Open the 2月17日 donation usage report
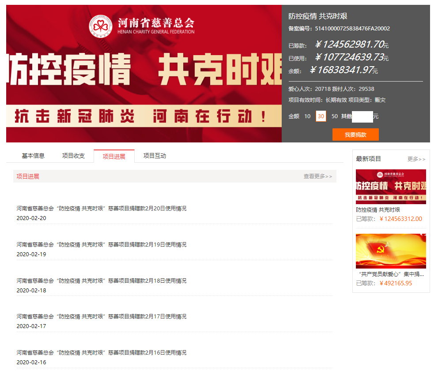 tap(102, 317)
